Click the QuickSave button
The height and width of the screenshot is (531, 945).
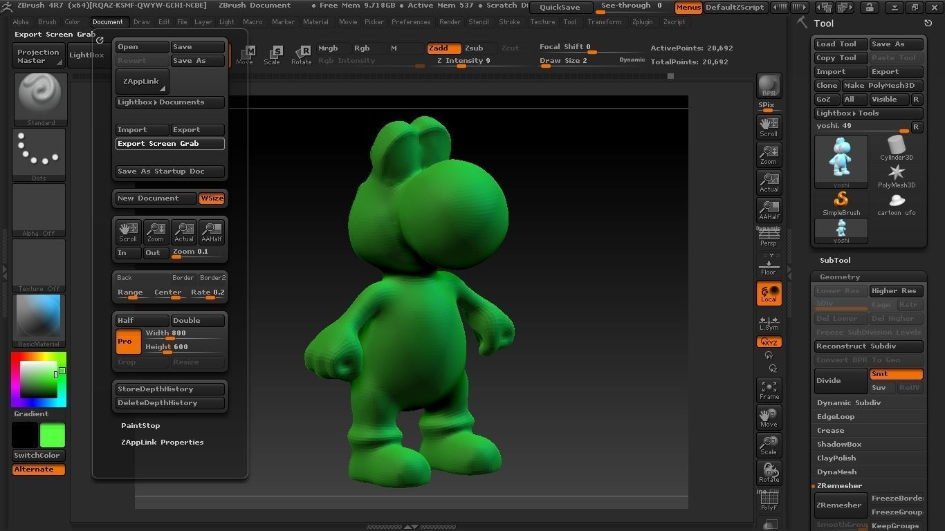pyautogui.click(x=560, y=8)
